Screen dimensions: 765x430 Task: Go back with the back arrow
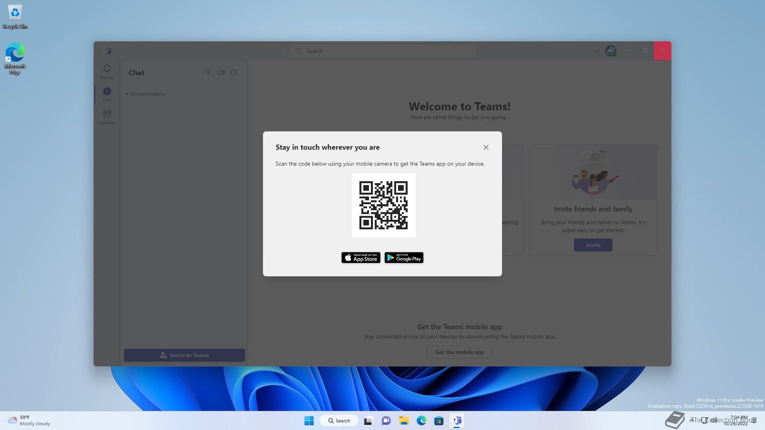point(267,51)
